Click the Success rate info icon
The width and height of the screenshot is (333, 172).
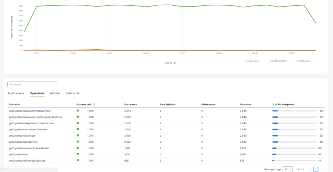[x=94, y=104]
